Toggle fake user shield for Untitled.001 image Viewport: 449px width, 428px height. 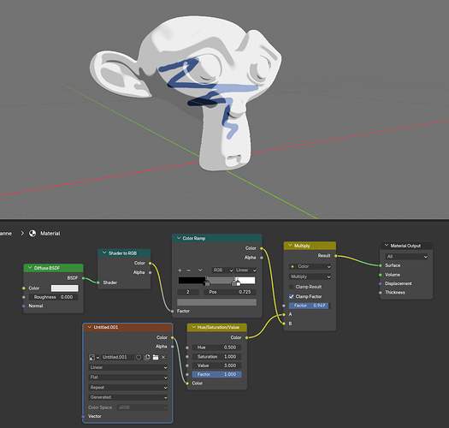(x=139, y=357)
